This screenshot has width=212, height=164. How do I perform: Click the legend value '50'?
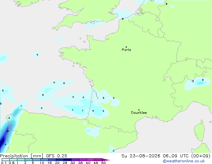click(104, 163)
